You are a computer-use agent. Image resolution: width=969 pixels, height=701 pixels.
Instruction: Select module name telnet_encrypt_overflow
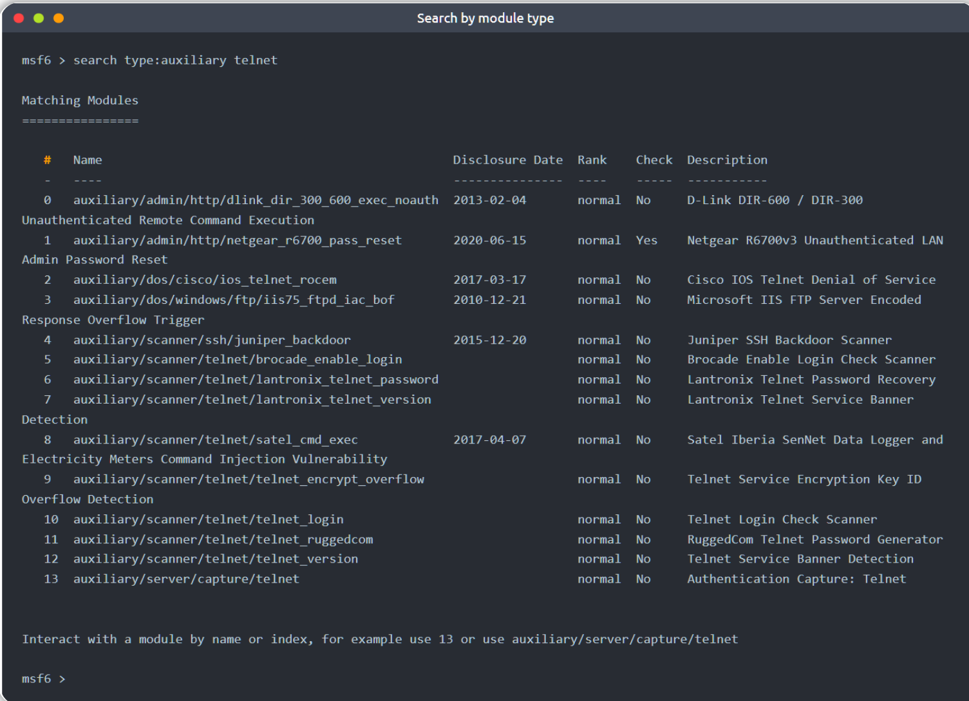[249, 480]
